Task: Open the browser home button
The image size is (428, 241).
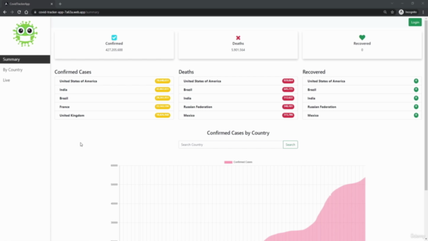Action: click(x=26, y=12)
